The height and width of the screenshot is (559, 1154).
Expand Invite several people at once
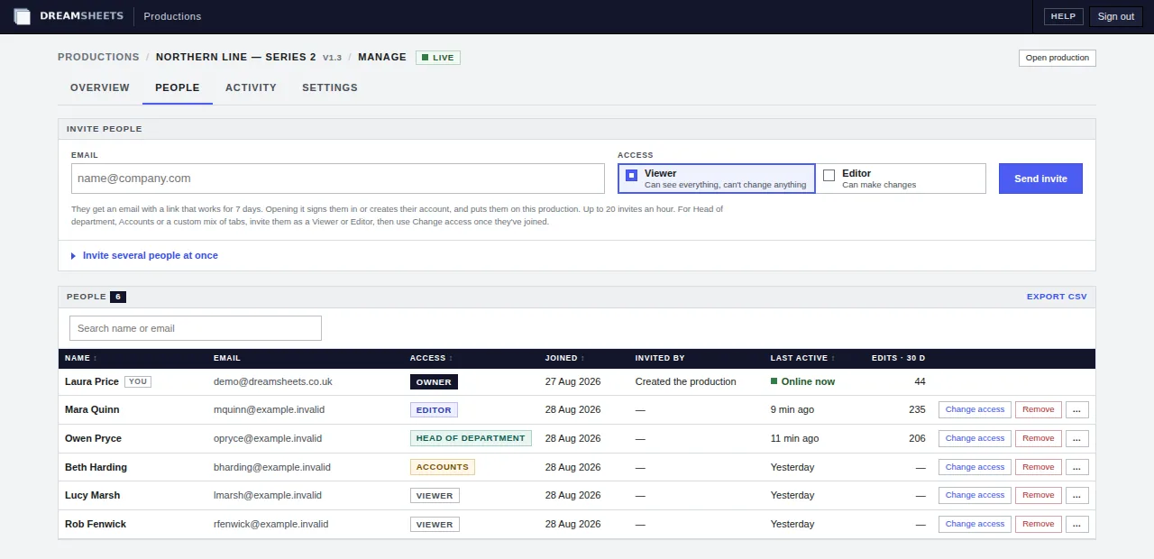(144, 255)
